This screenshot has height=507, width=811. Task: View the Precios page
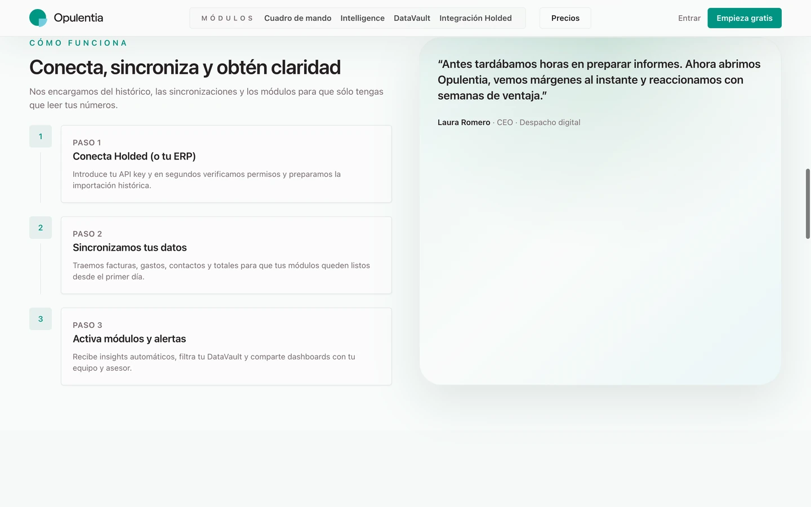[x=565, y=18]
